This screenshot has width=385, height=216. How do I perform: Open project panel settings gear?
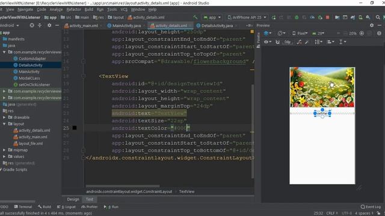(49, 25)
